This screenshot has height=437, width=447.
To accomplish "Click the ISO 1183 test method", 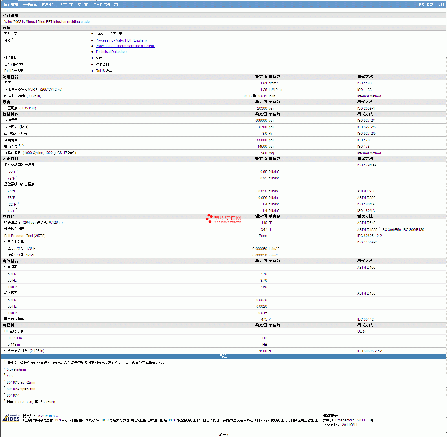I will [364, 83].
